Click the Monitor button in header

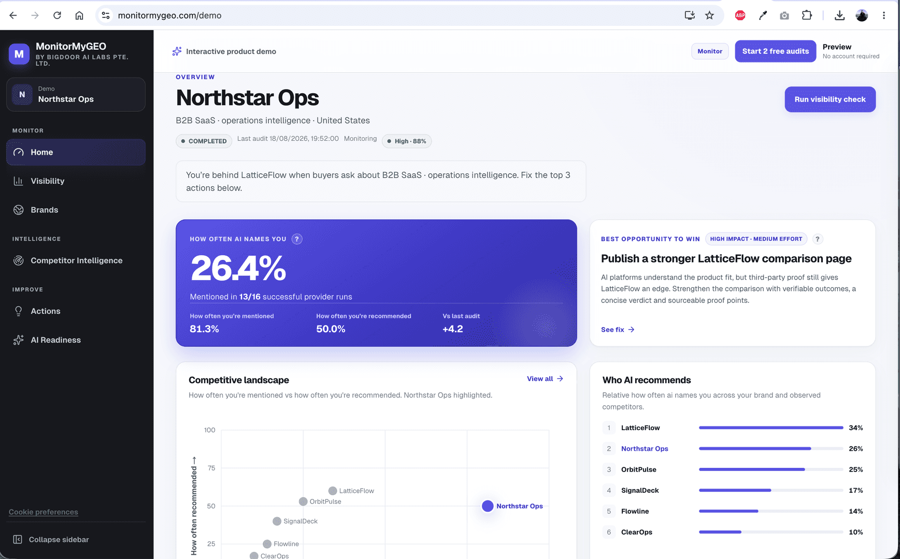[x=710, y=51]
